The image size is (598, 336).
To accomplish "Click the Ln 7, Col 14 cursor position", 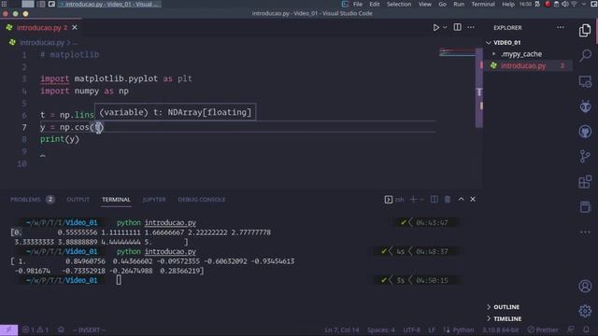I will 342,330.
